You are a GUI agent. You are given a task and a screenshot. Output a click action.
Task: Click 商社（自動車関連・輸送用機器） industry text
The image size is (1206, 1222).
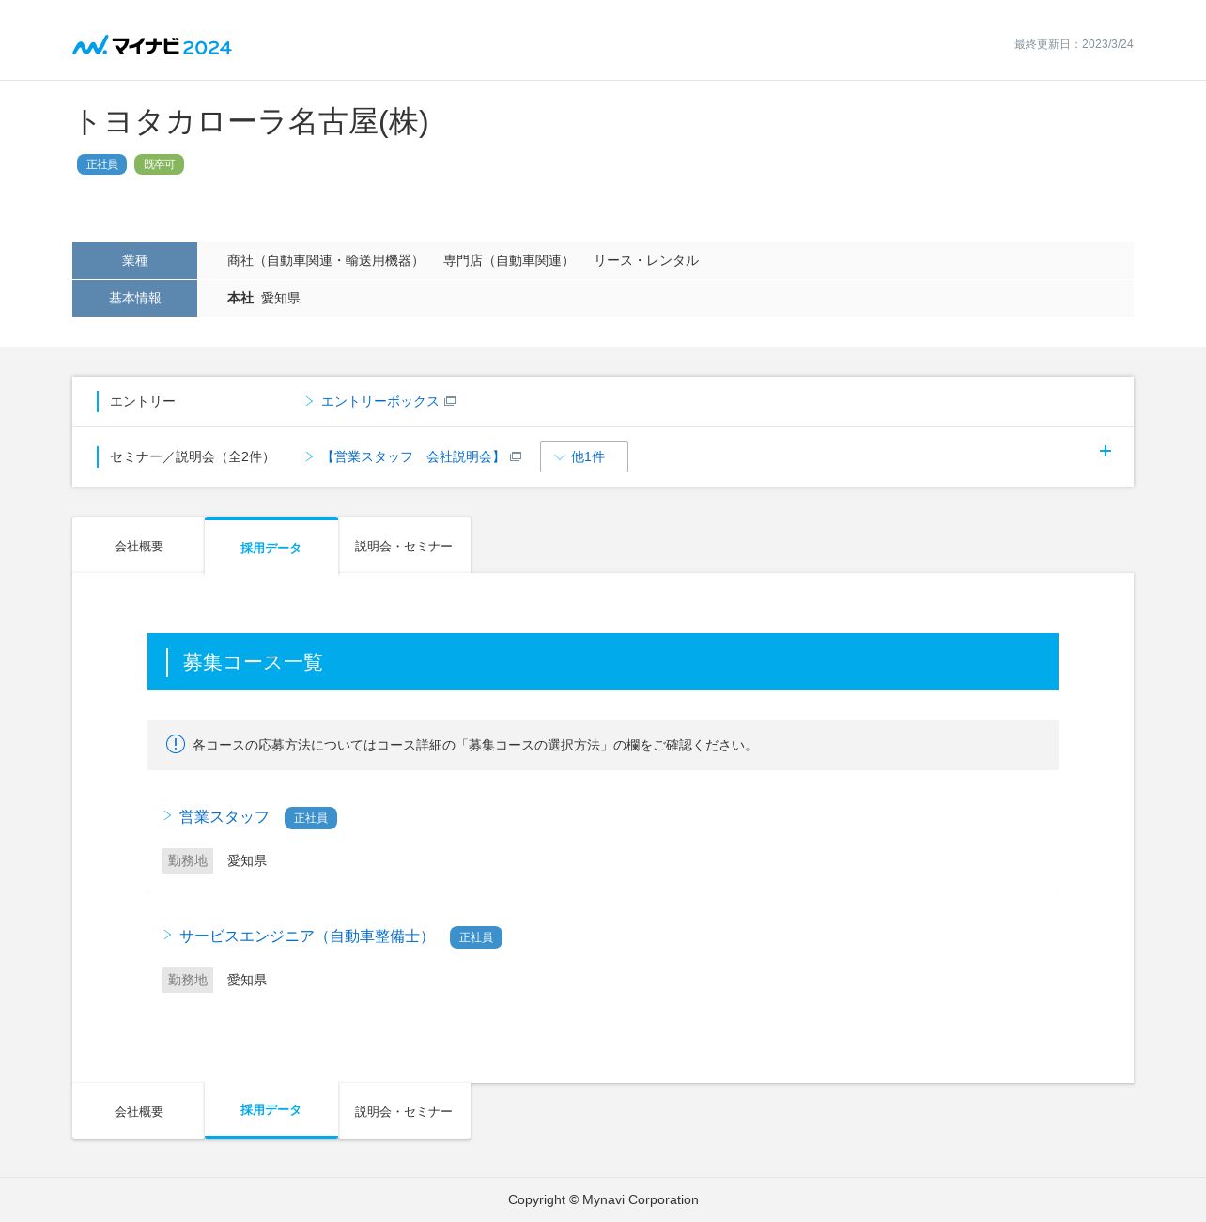tap(326, 260)
